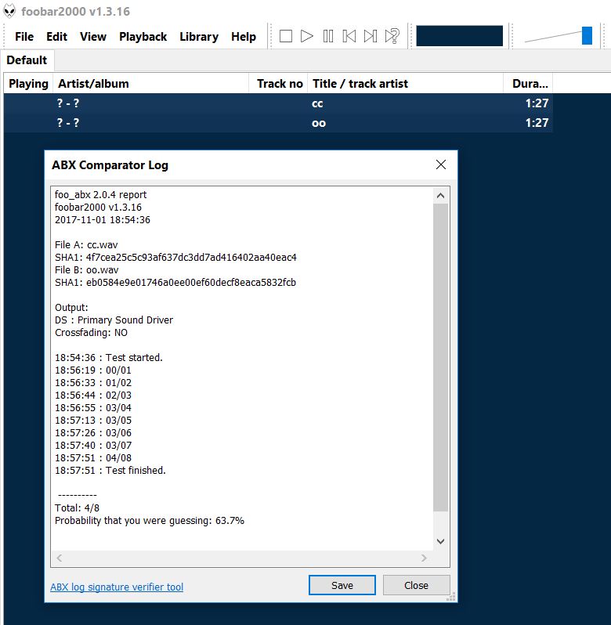
Task: Click the random playback icon
Action: (x=392, y=36)
